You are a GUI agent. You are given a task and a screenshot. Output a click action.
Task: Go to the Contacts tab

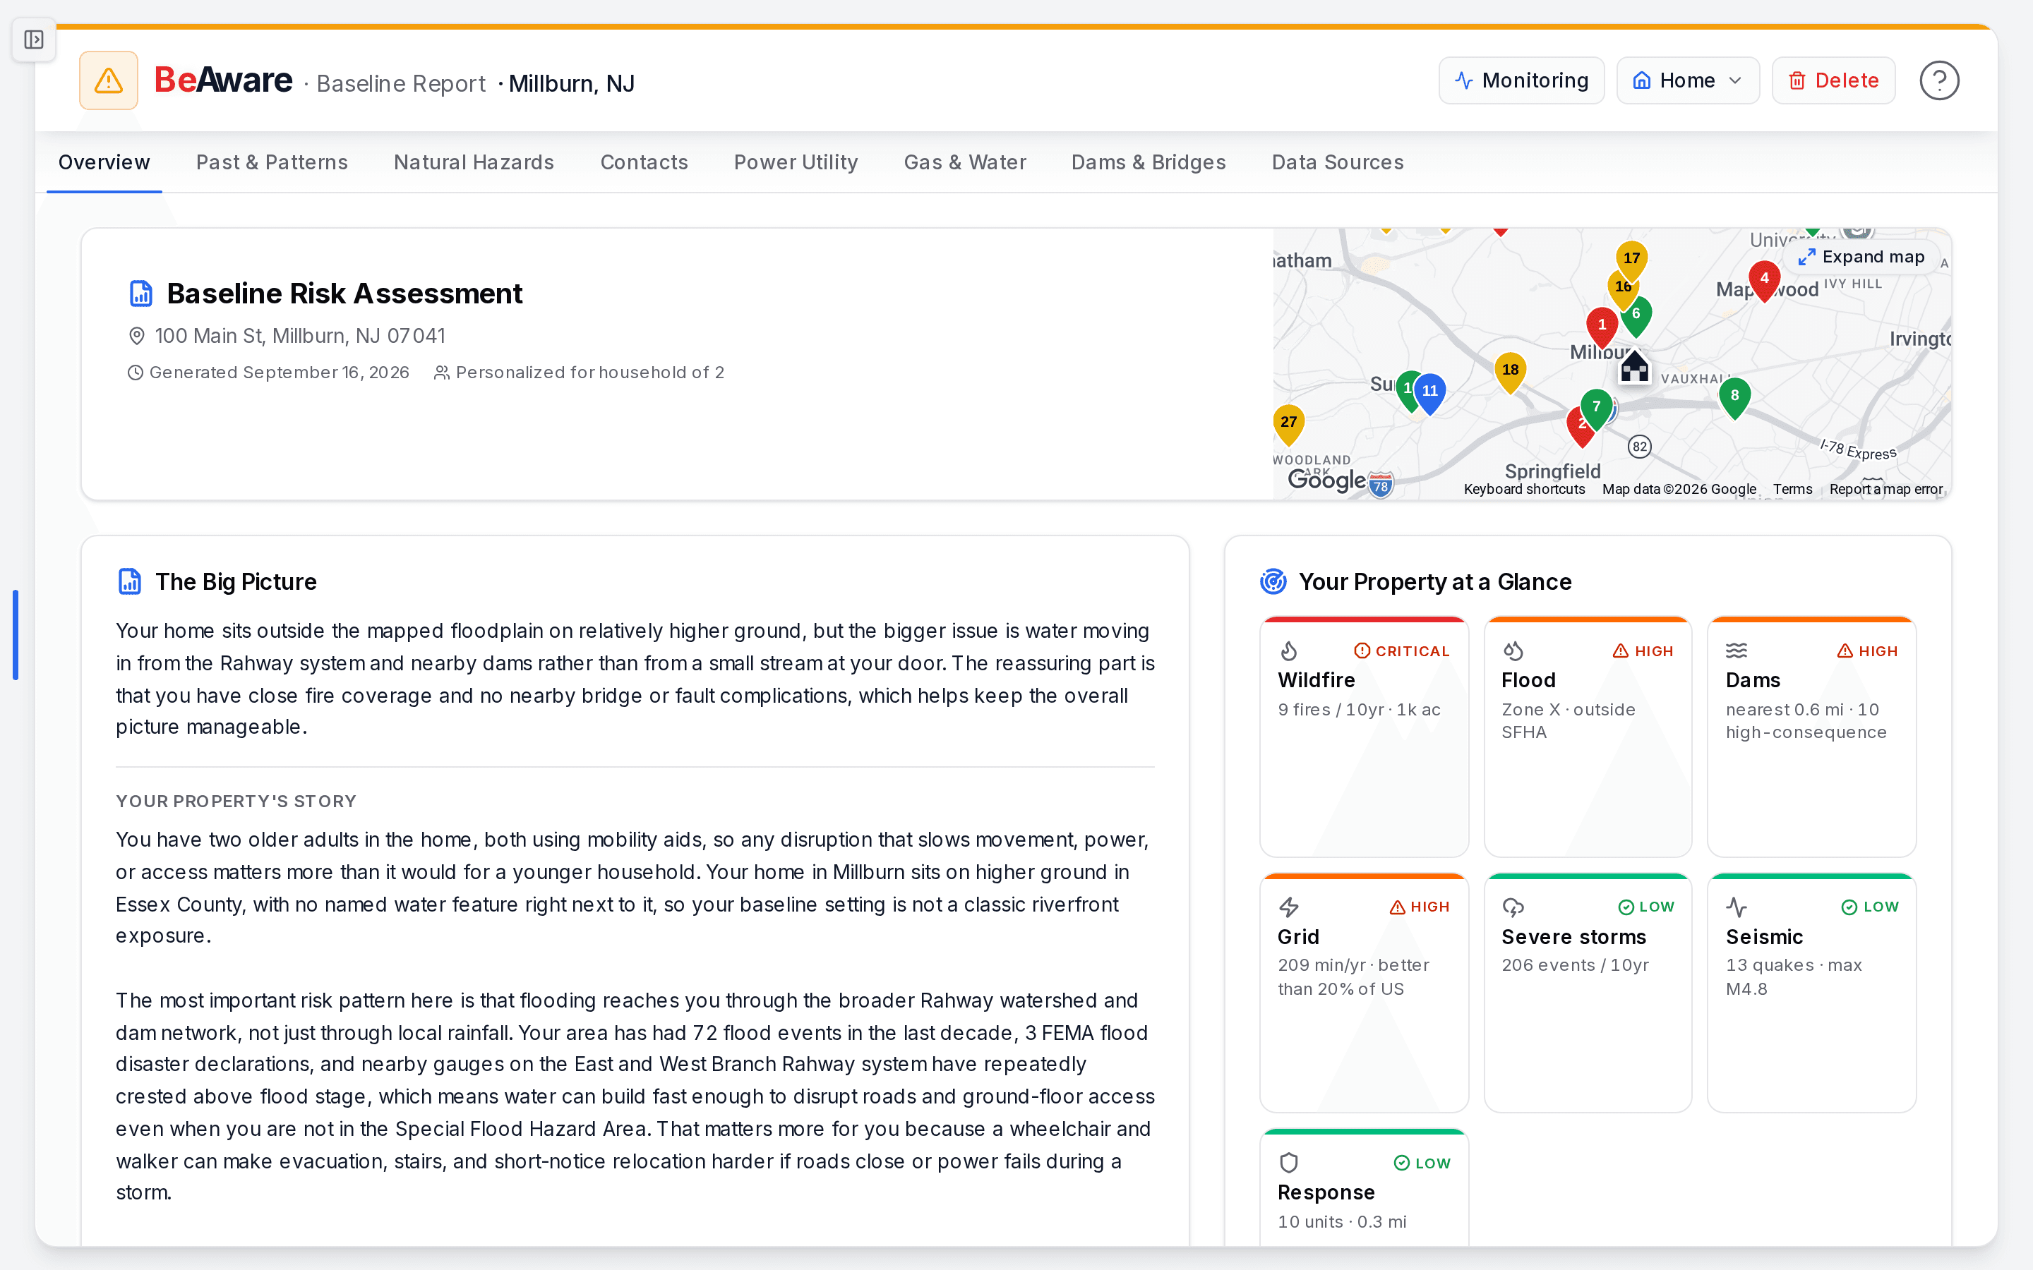coord(644,162)
